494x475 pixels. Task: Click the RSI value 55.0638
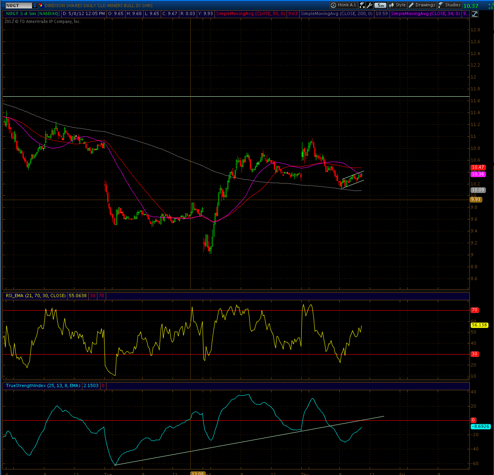pyautogui.click(x=78, y=296)
